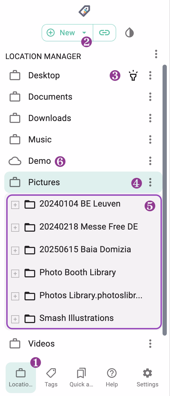The height and width of the screenshot is (396, 170).
Task: Click the flashlight icon on Desktop row
Action: pyautogui.click(x=133, y=76)
